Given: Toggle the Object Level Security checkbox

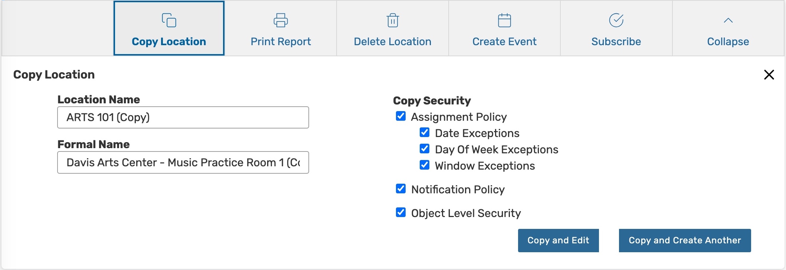Looking at the screenshot, I should [401, 213].
